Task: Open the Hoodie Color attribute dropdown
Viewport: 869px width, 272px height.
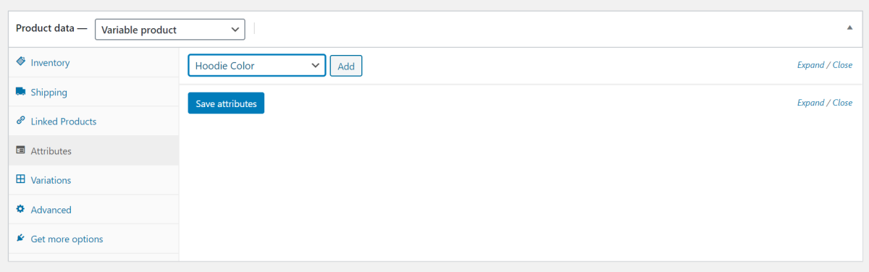Action: click(x=257, y=65)
